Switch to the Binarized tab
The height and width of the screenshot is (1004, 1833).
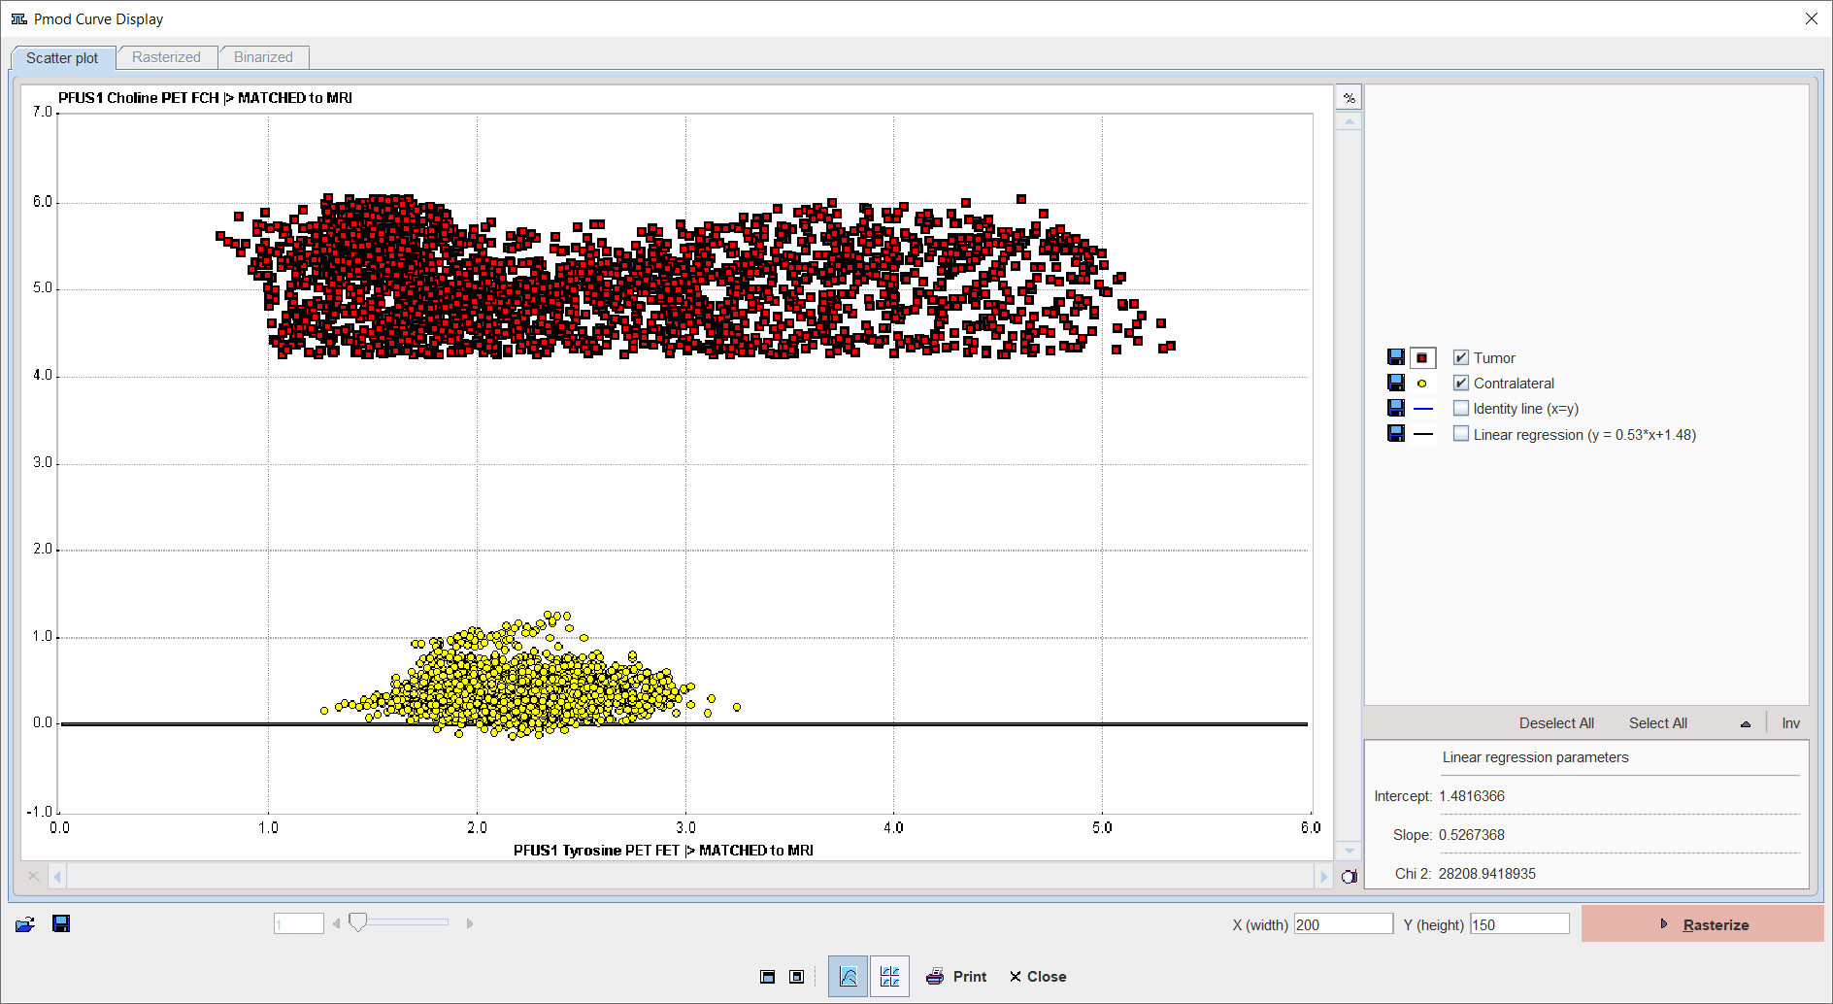click(x=263, y=57)
